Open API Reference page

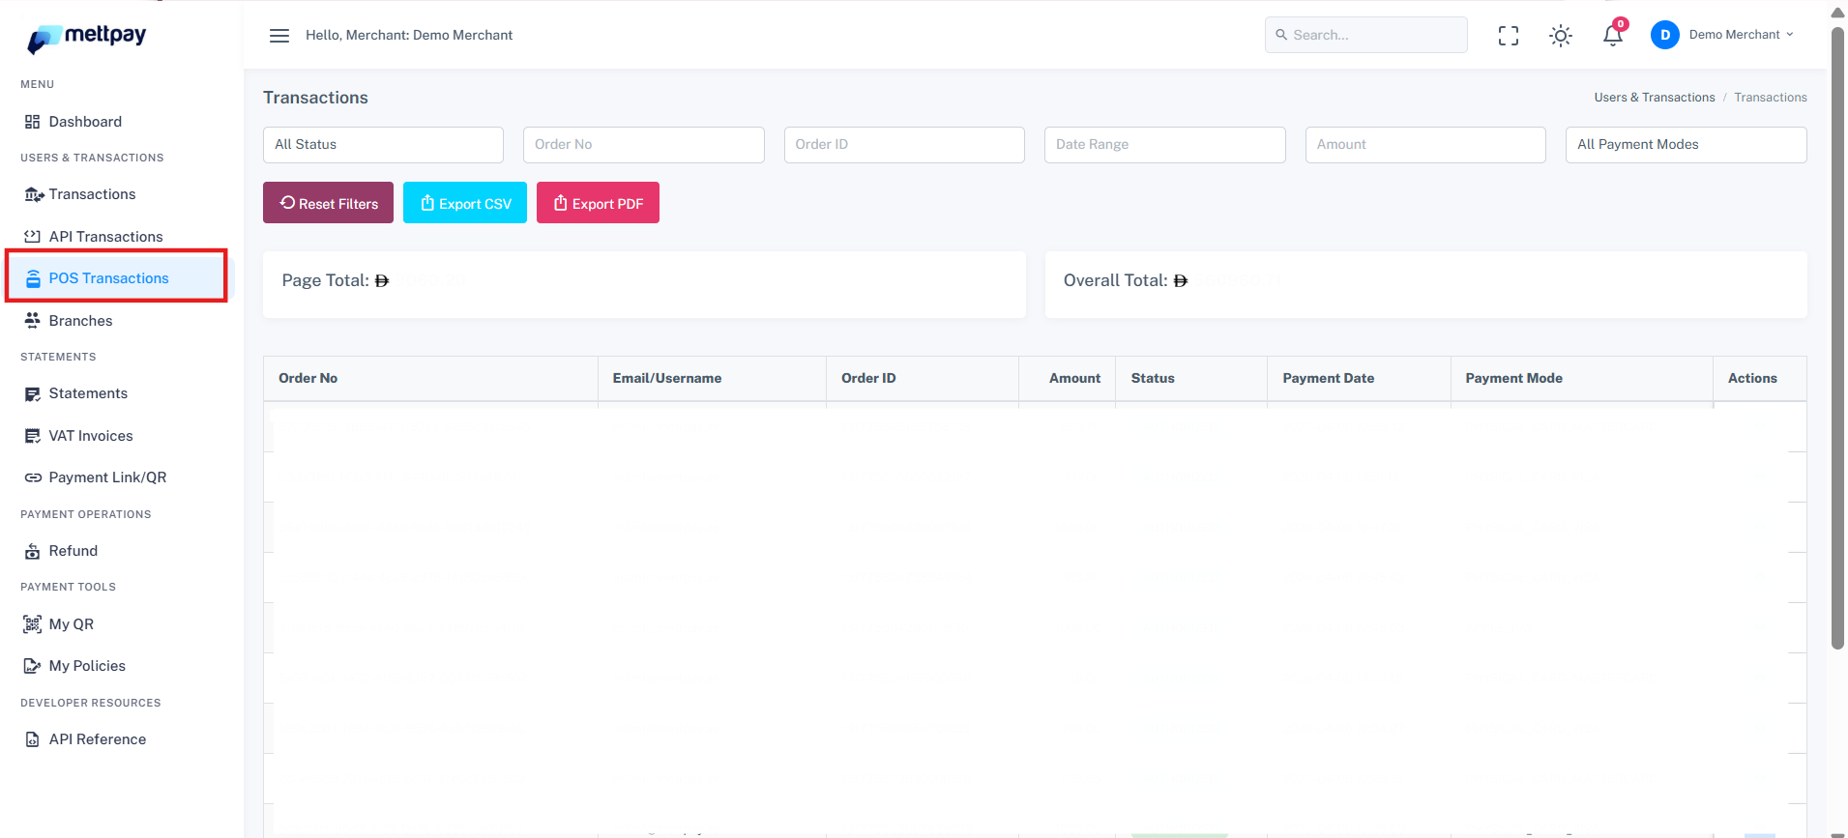pos(98,739)
